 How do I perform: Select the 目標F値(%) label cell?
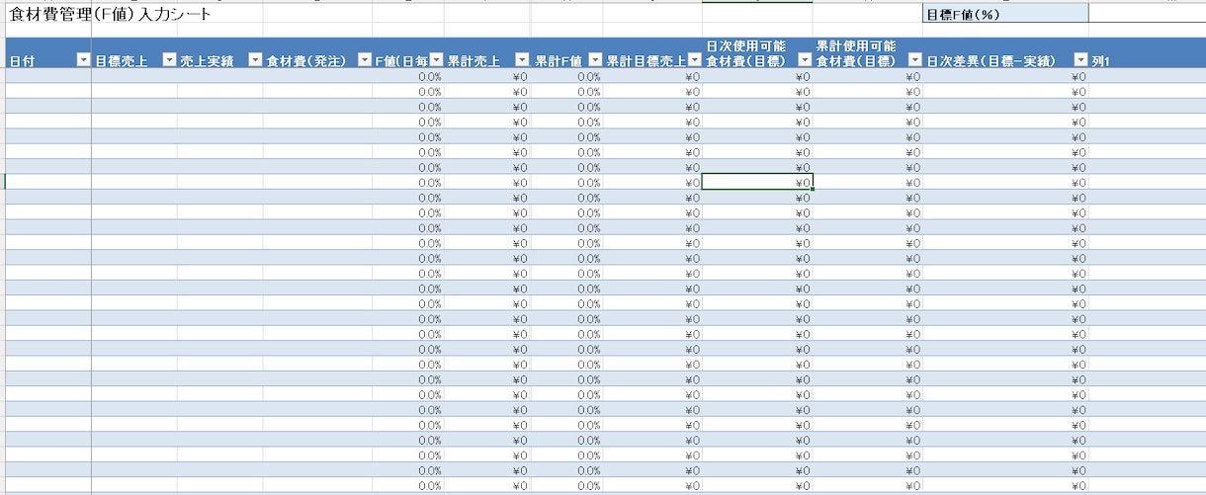[1005, 15]
